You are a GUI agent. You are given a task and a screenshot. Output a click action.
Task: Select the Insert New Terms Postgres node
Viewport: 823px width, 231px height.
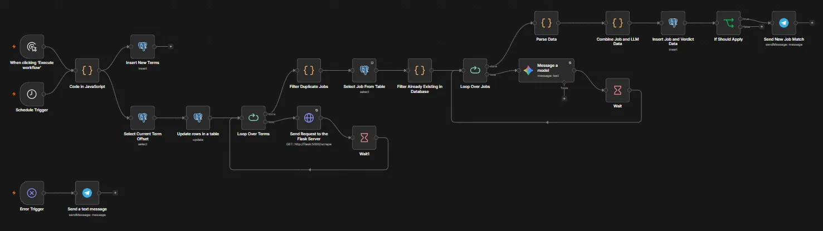point(142,47)
